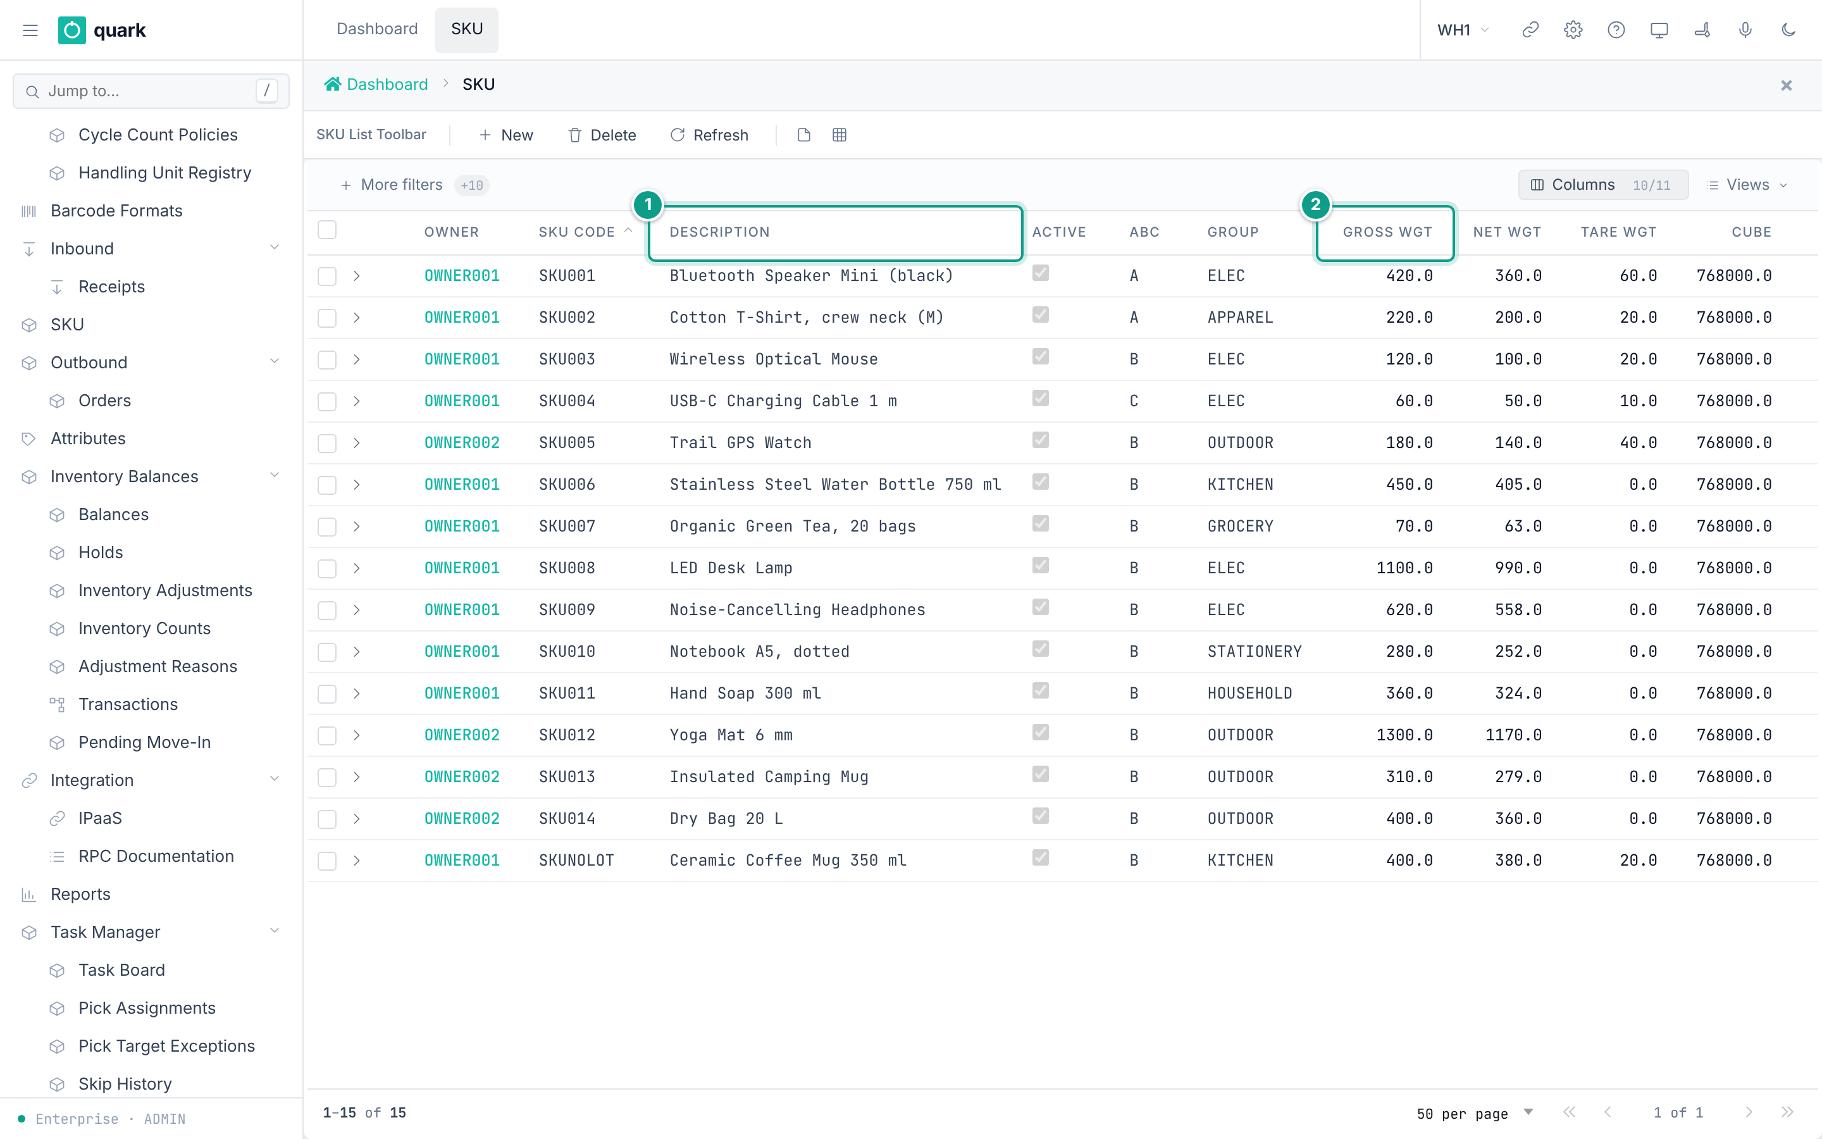Toggle Active checkbox for SKU003
Image resolution: width=1822 pixels, height=1139 pixels.
(x=1041, y=356)
